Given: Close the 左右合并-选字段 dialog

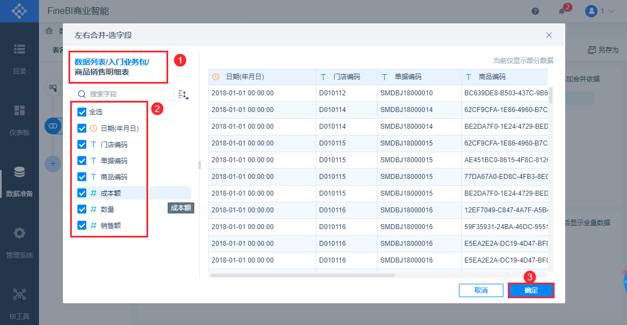Looking at the screenshot, I should (x=549, y=35).
